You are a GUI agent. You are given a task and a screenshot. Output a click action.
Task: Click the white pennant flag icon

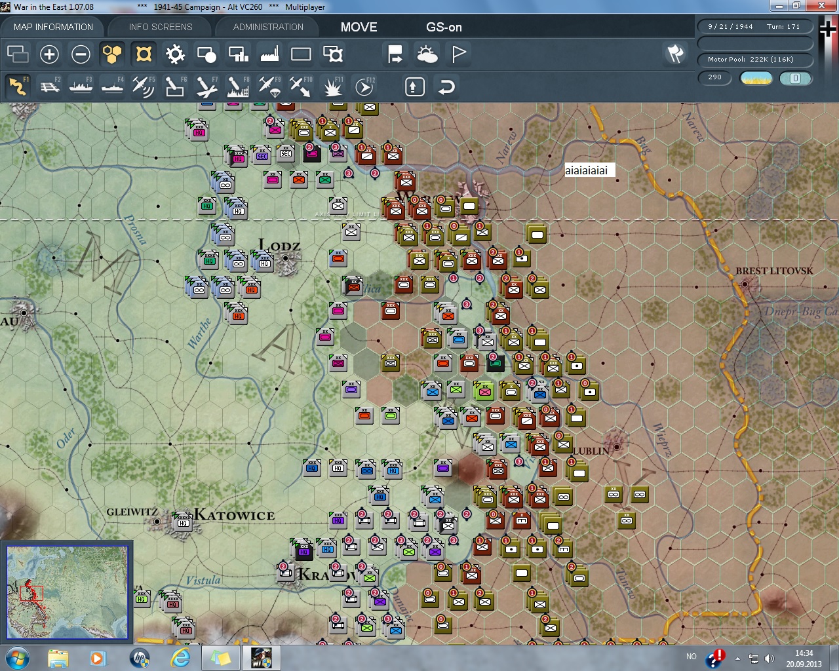[x=458, y=54]
